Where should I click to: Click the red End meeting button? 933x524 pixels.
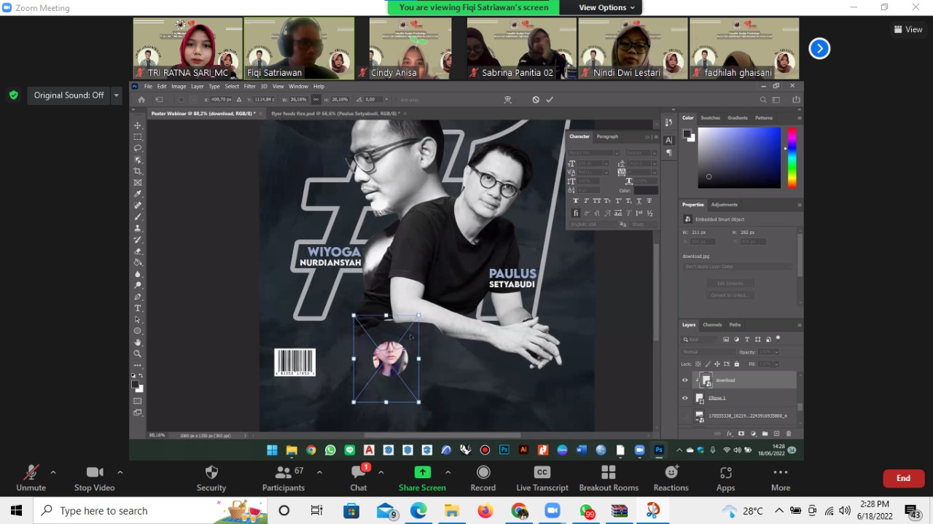903,478
